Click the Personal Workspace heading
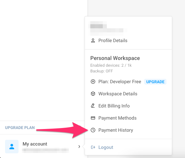185x158 pixels. pyautogui.click(x=115, y=58)
